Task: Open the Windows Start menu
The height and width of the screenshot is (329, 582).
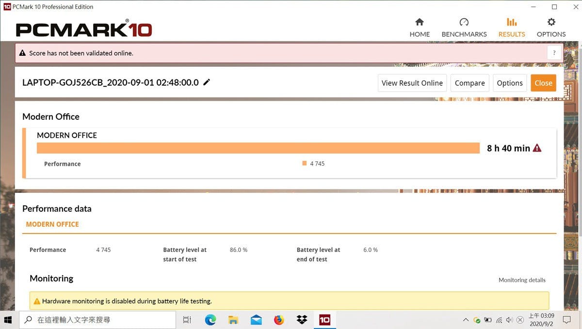Action: coord(8,320)
